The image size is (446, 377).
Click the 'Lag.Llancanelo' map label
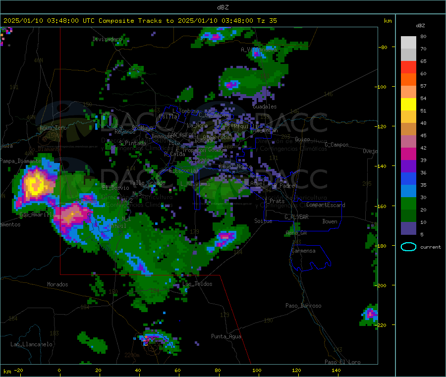[x=31, y=344]
